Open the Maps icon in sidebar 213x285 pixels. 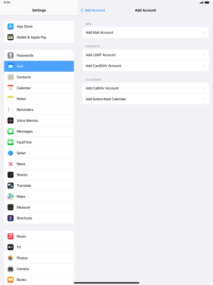pos(11,196)
